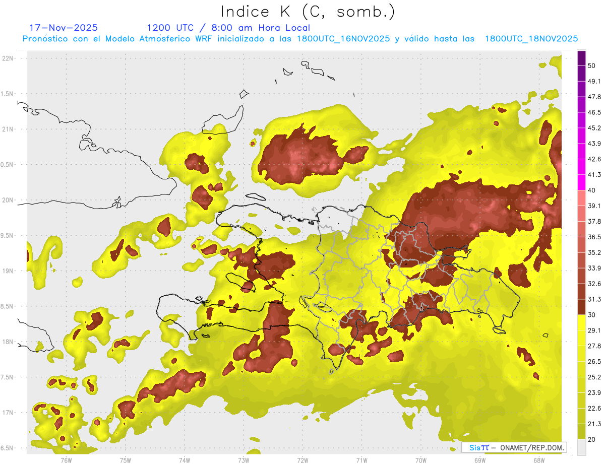
Task: Click the '76W' longitude label
Action: pos(66,460)
